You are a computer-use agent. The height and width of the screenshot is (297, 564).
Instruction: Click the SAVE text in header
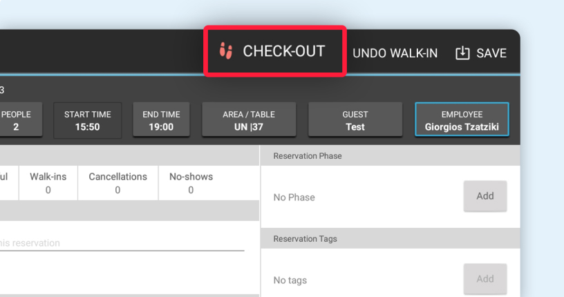click(491, 53)
